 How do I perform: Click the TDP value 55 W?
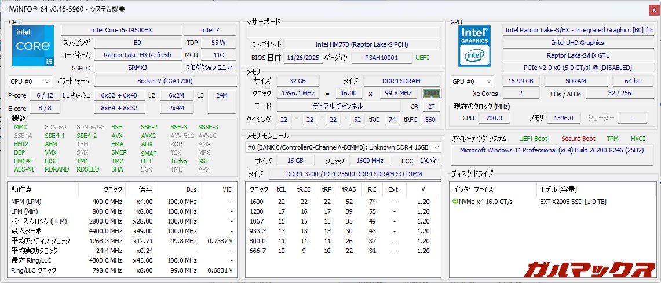click(x=218, y=43)
